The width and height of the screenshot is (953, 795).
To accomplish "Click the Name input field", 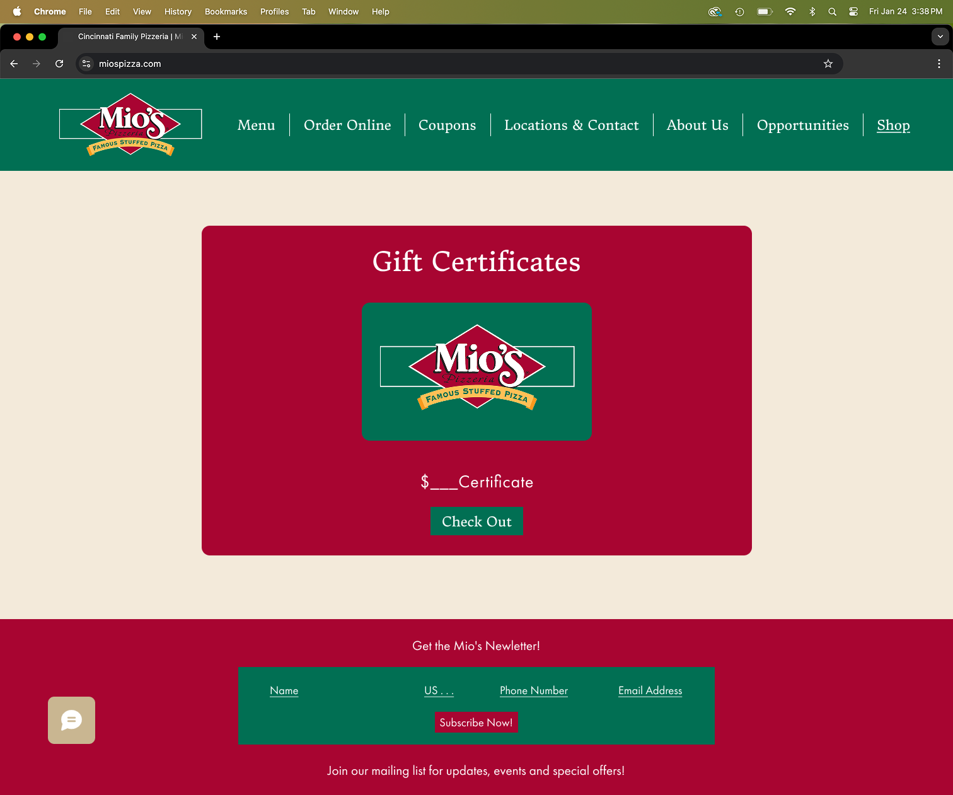I will point(284,690).
